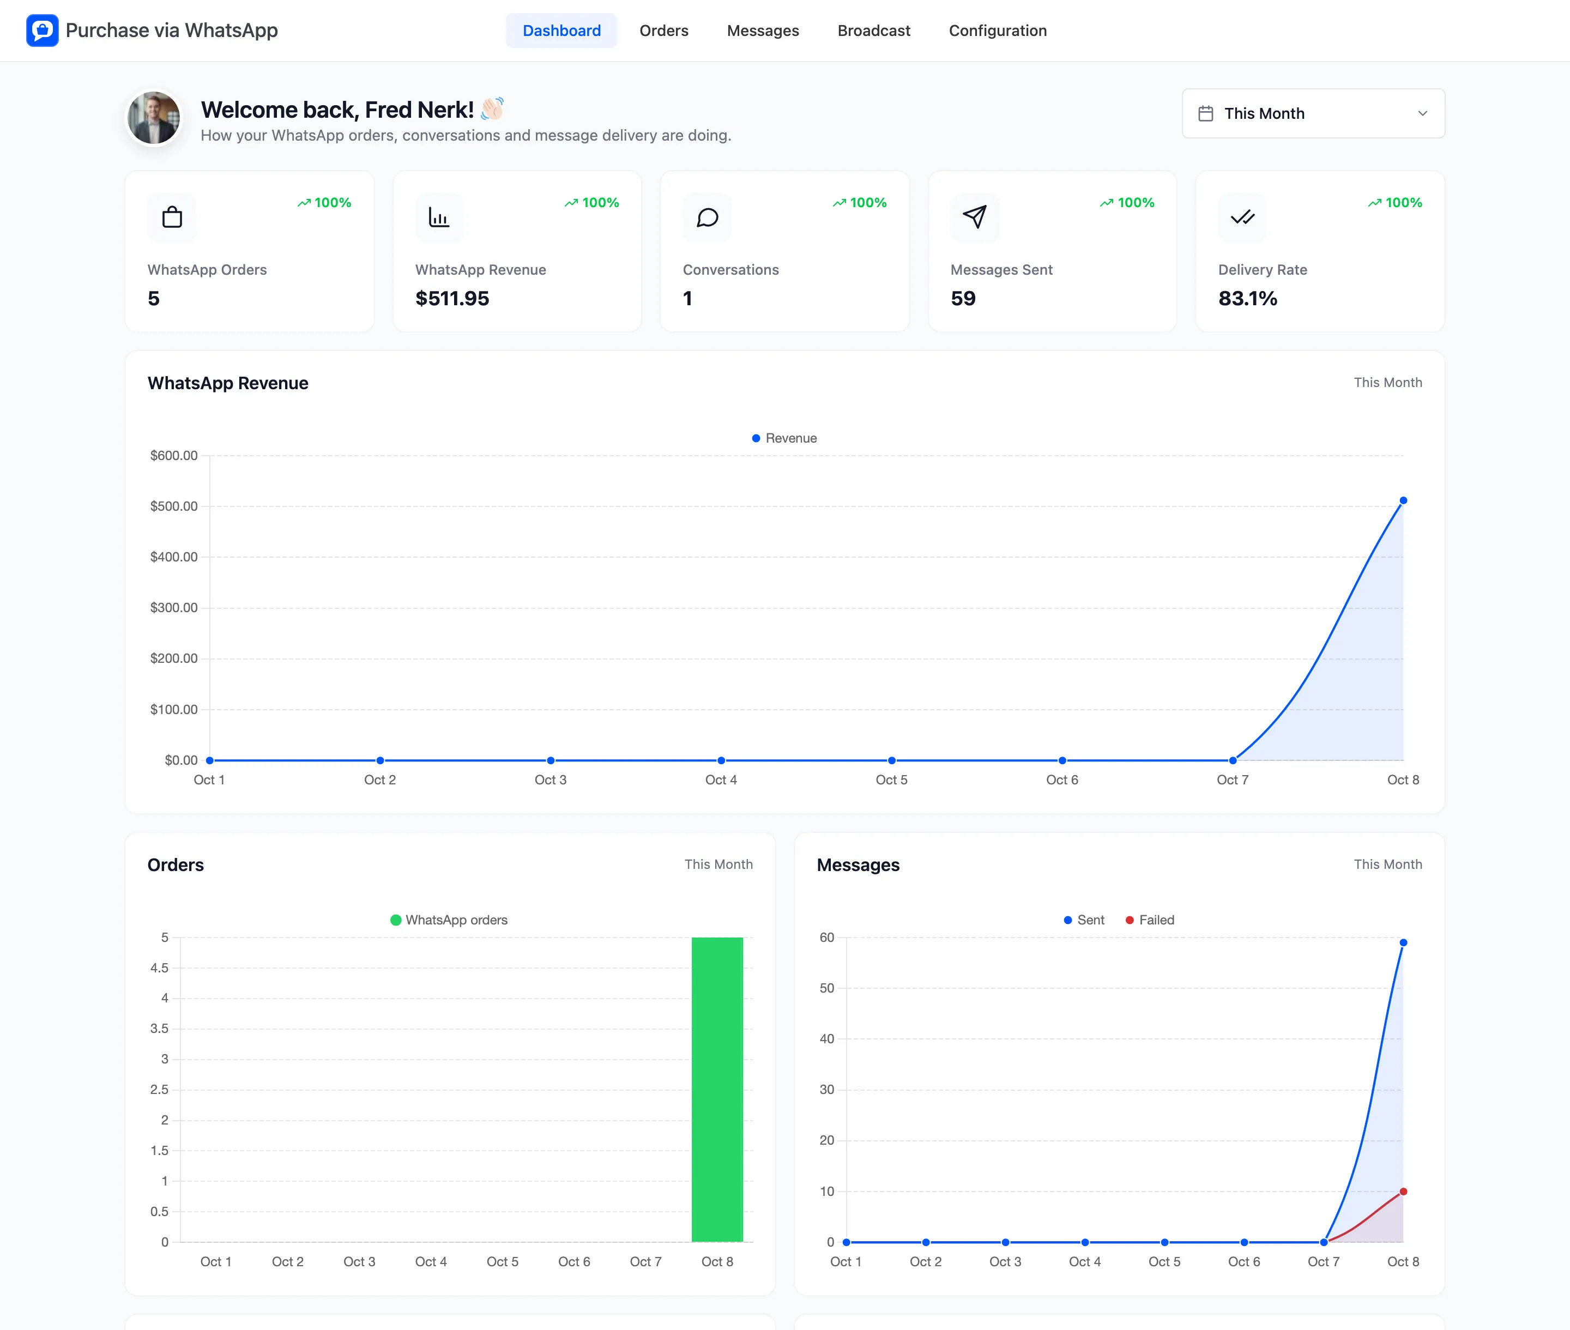The height and width of the screenshot is (1330, 1570).
Task: Toggle the WhatsApp orders legend item
Action: [449, 920]
